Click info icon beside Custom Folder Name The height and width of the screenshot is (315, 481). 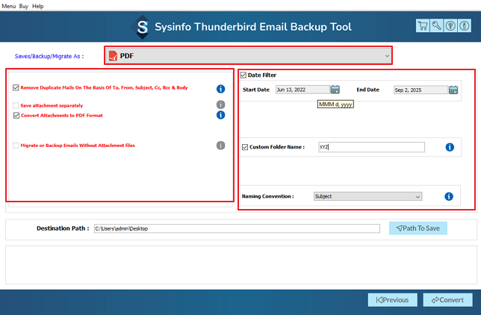click(450, 147)
